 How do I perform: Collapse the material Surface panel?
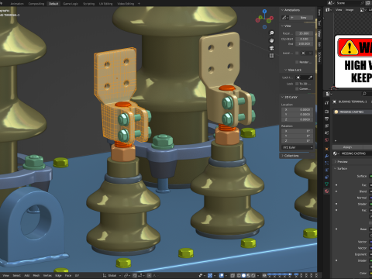336,168
